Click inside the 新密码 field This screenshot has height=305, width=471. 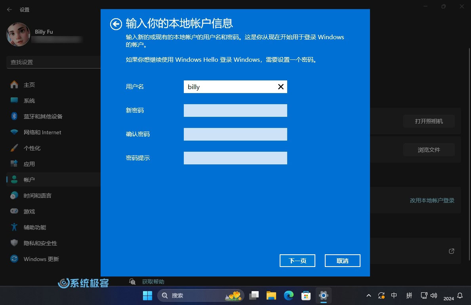(235, 110)
